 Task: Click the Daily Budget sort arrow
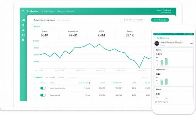pyautogui.click(x=89, y=83)
